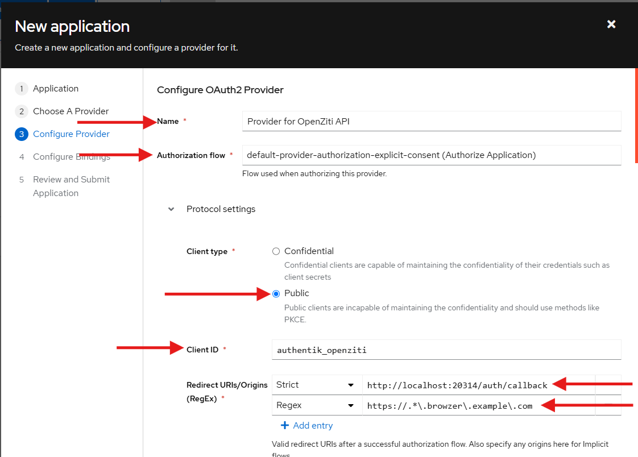The image size is (638, 457).
Task: Click the step 3 number badge
Action: (x=21, y=134)
